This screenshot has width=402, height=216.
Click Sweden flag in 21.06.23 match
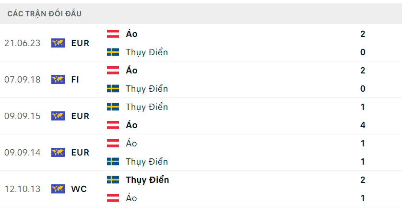[x=113, y=52]
